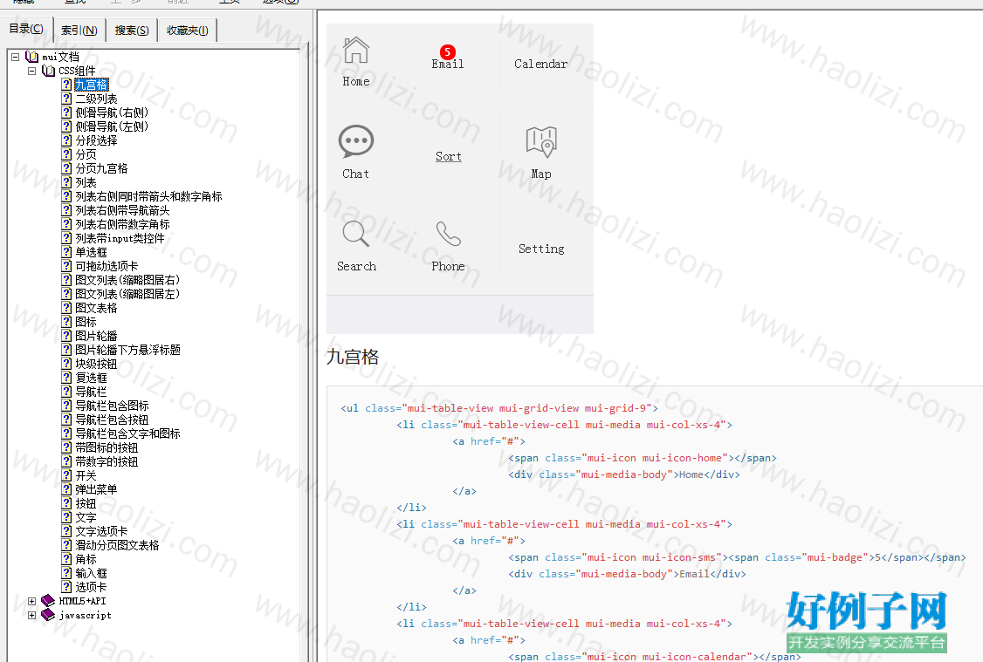The image size is (983, 662).
Task: Click the javascript closed book icon
Action: pyautogui.click(x=48, y=615)
